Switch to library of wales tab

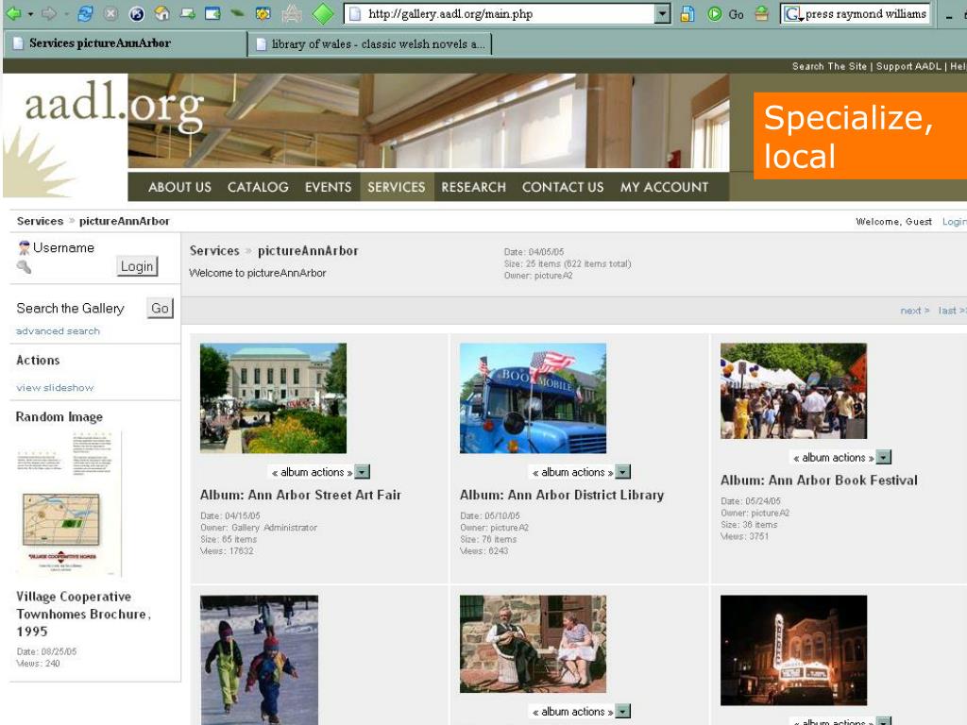370,43
